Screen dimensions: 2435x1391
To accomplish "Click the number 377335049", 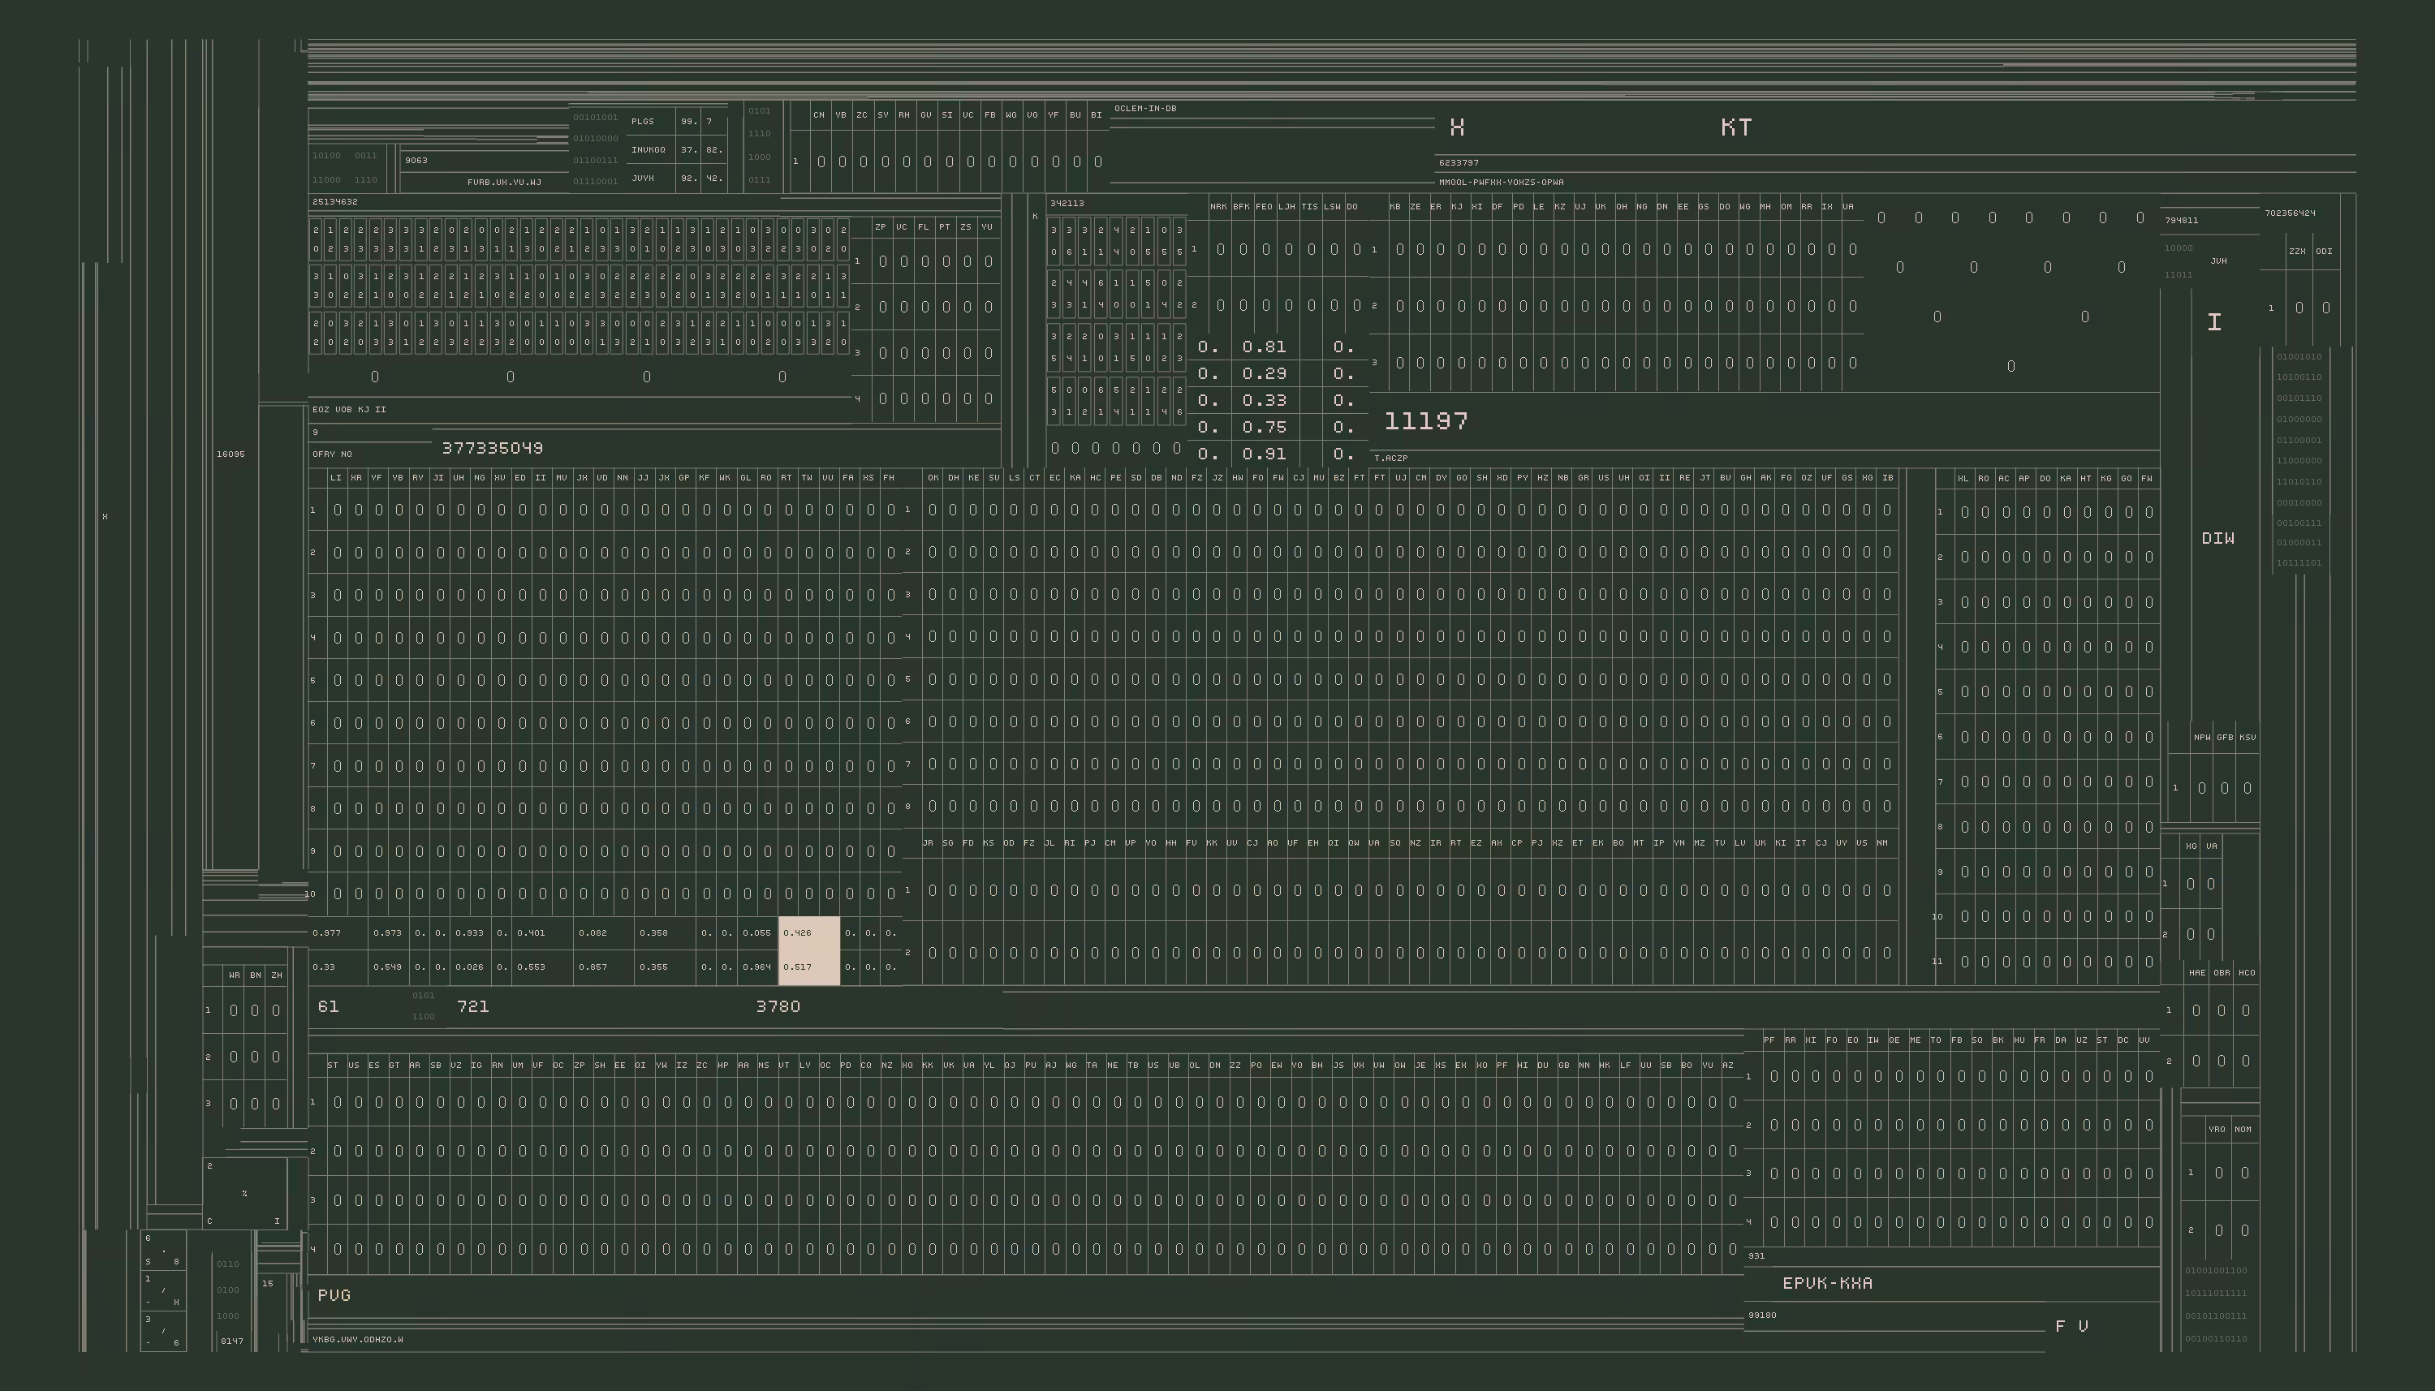I will point(493,448).
